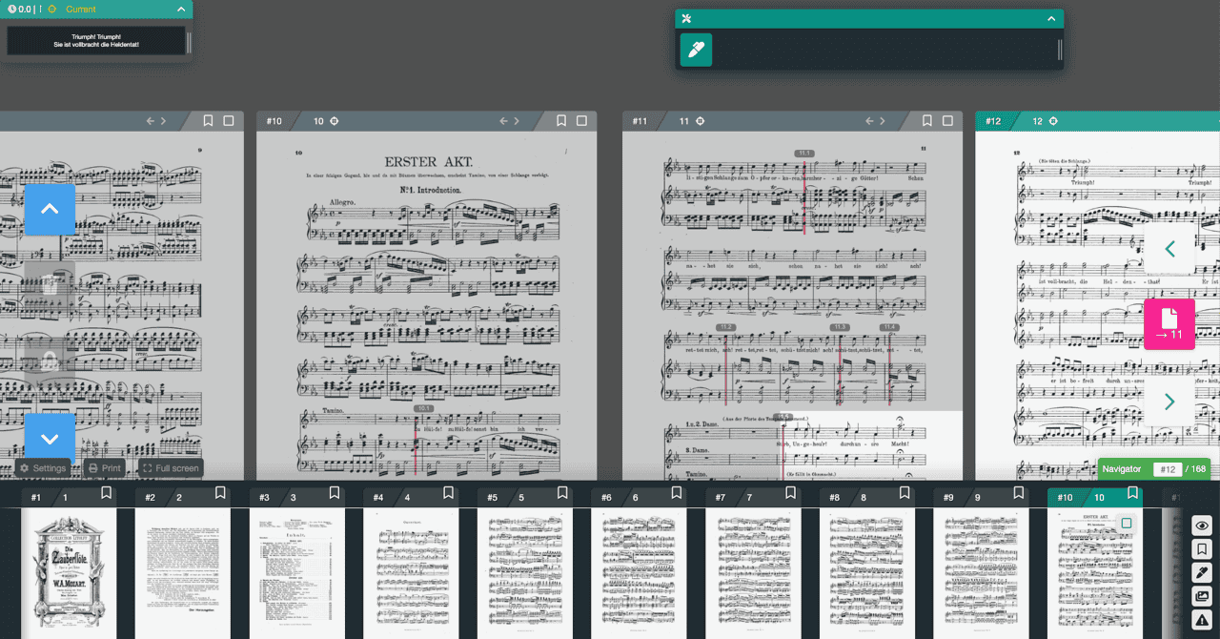This screenshot has height=639, width=1220.
Task: Select the pen annotation tool in the top toolbar
Action: click(695, 50)
